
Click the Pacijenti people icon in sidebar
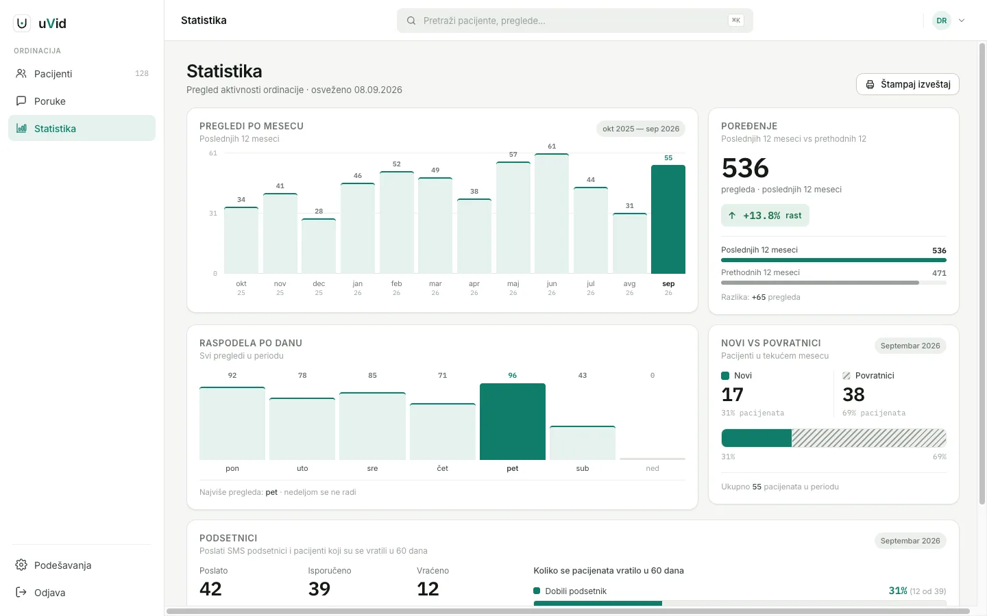(x=21, y=73)
